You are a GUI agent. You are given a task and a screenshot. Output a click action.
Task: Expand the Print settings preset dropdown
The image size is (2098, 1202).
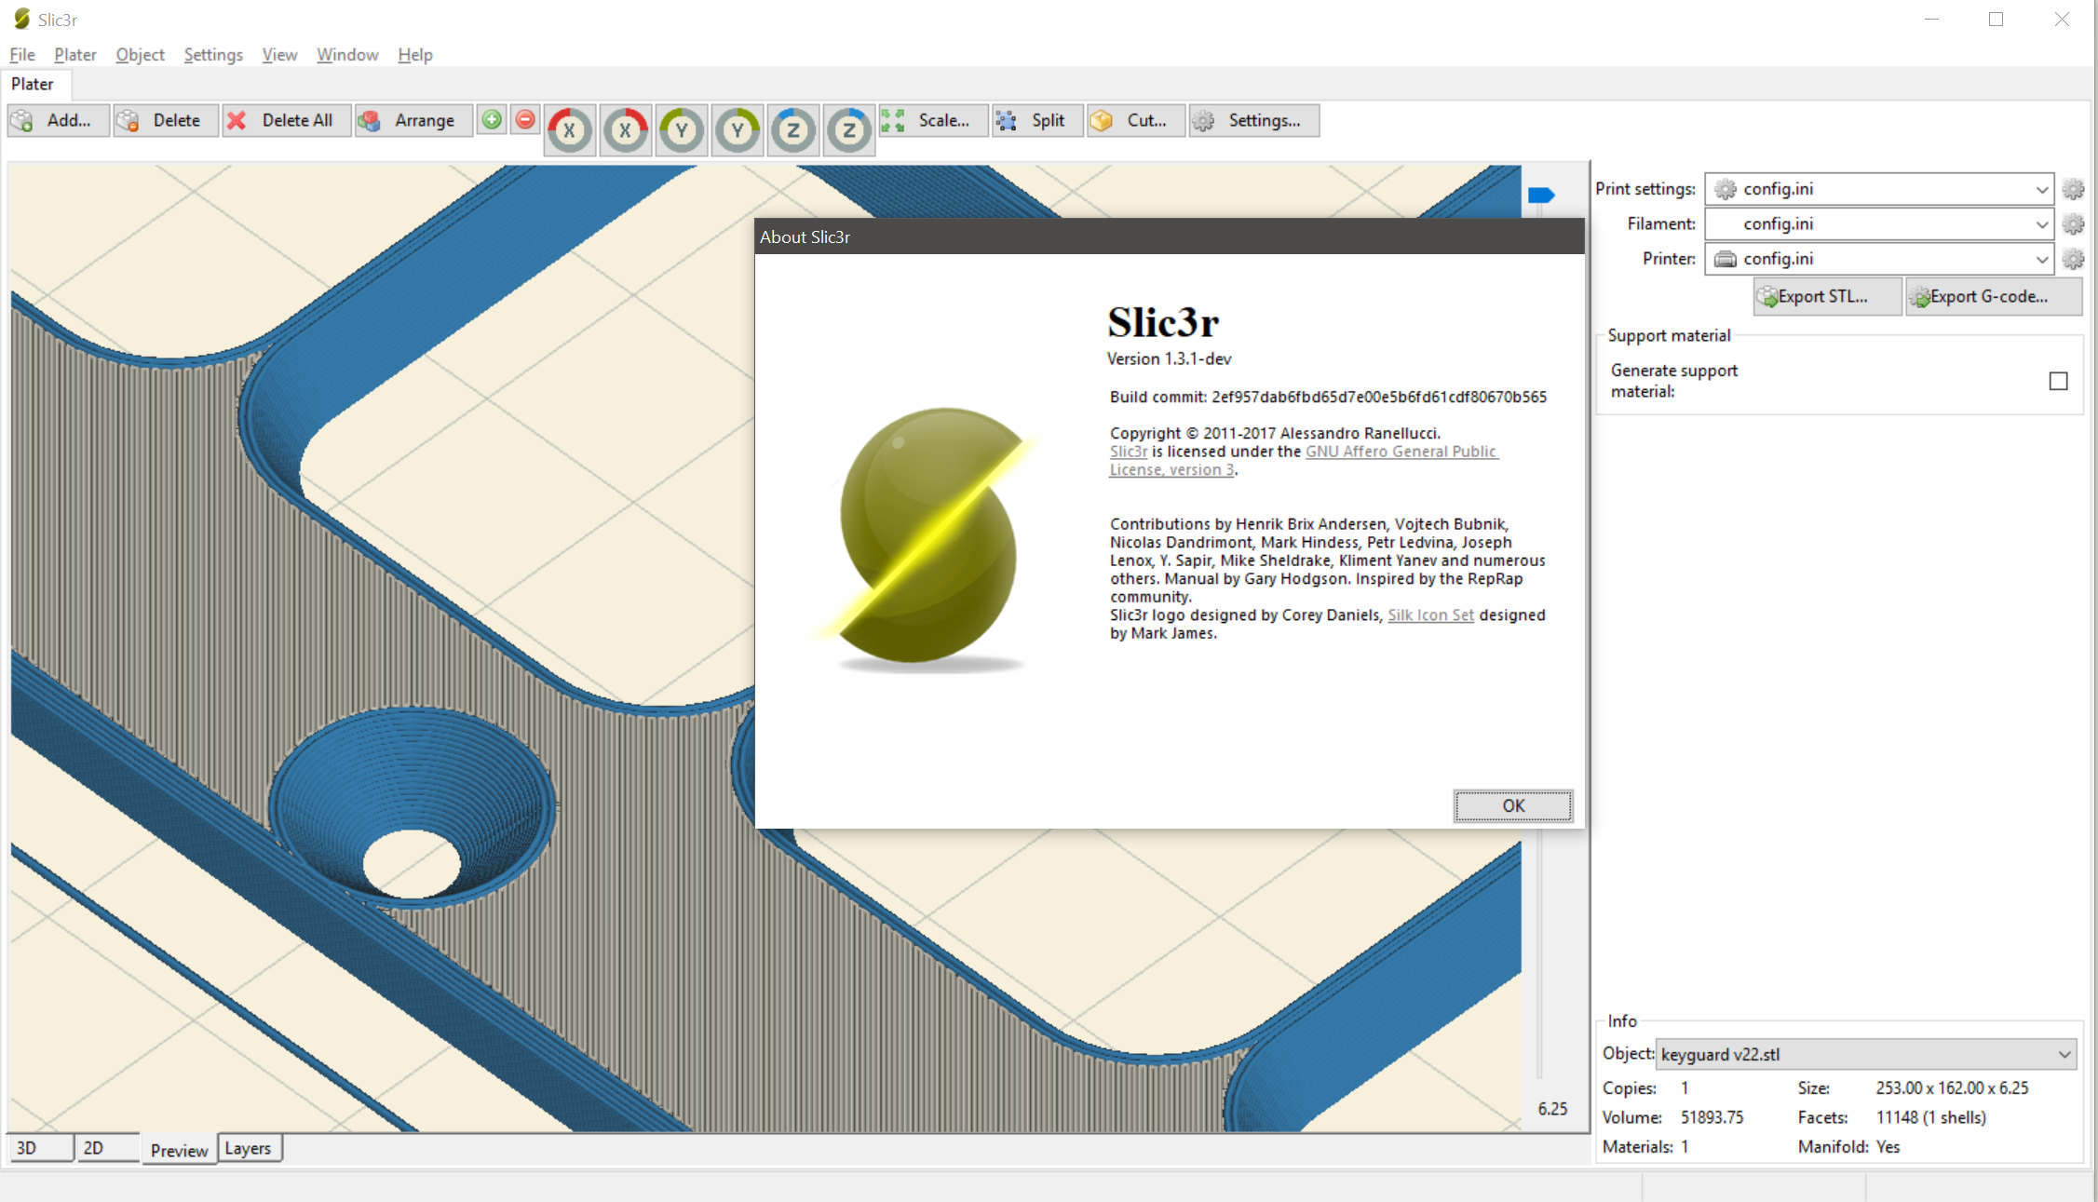(2041, 189)
